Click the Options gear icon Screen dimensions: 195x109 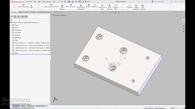click(88, 2)
